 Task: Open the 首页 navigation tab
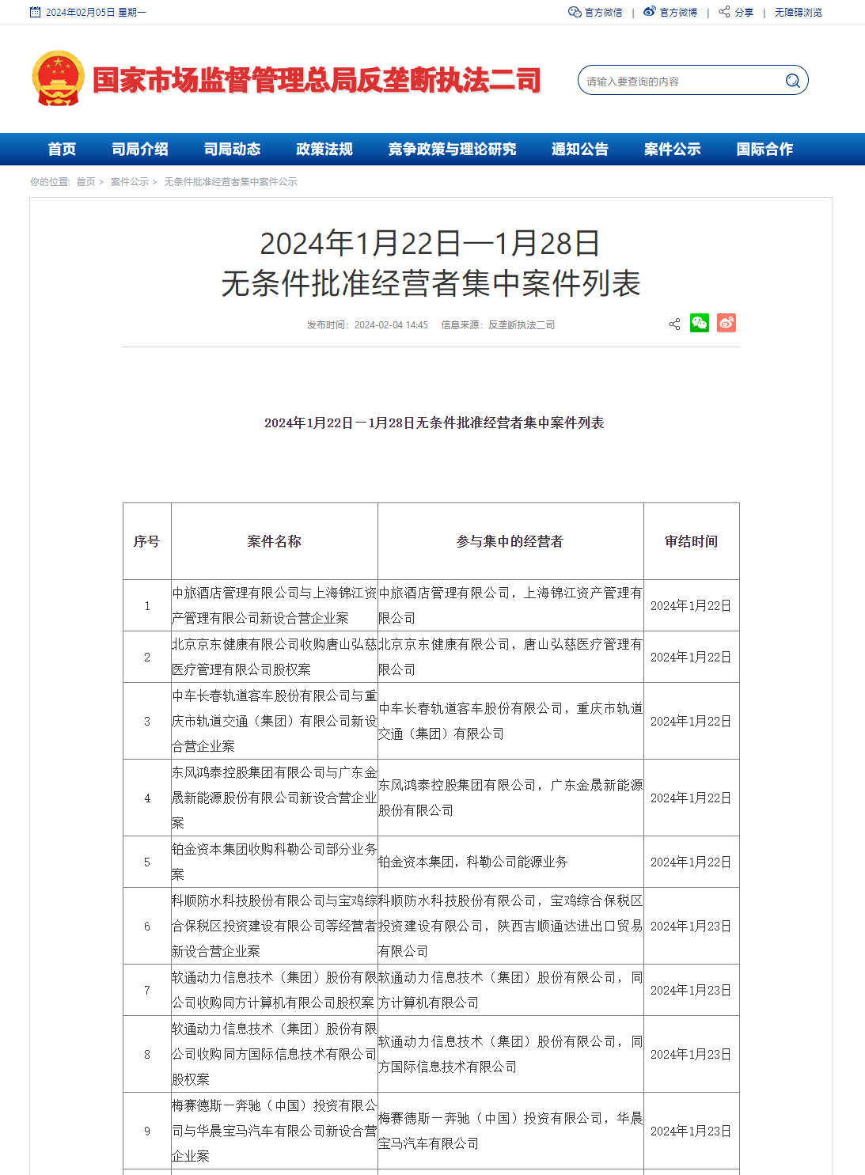coord(62,149)
